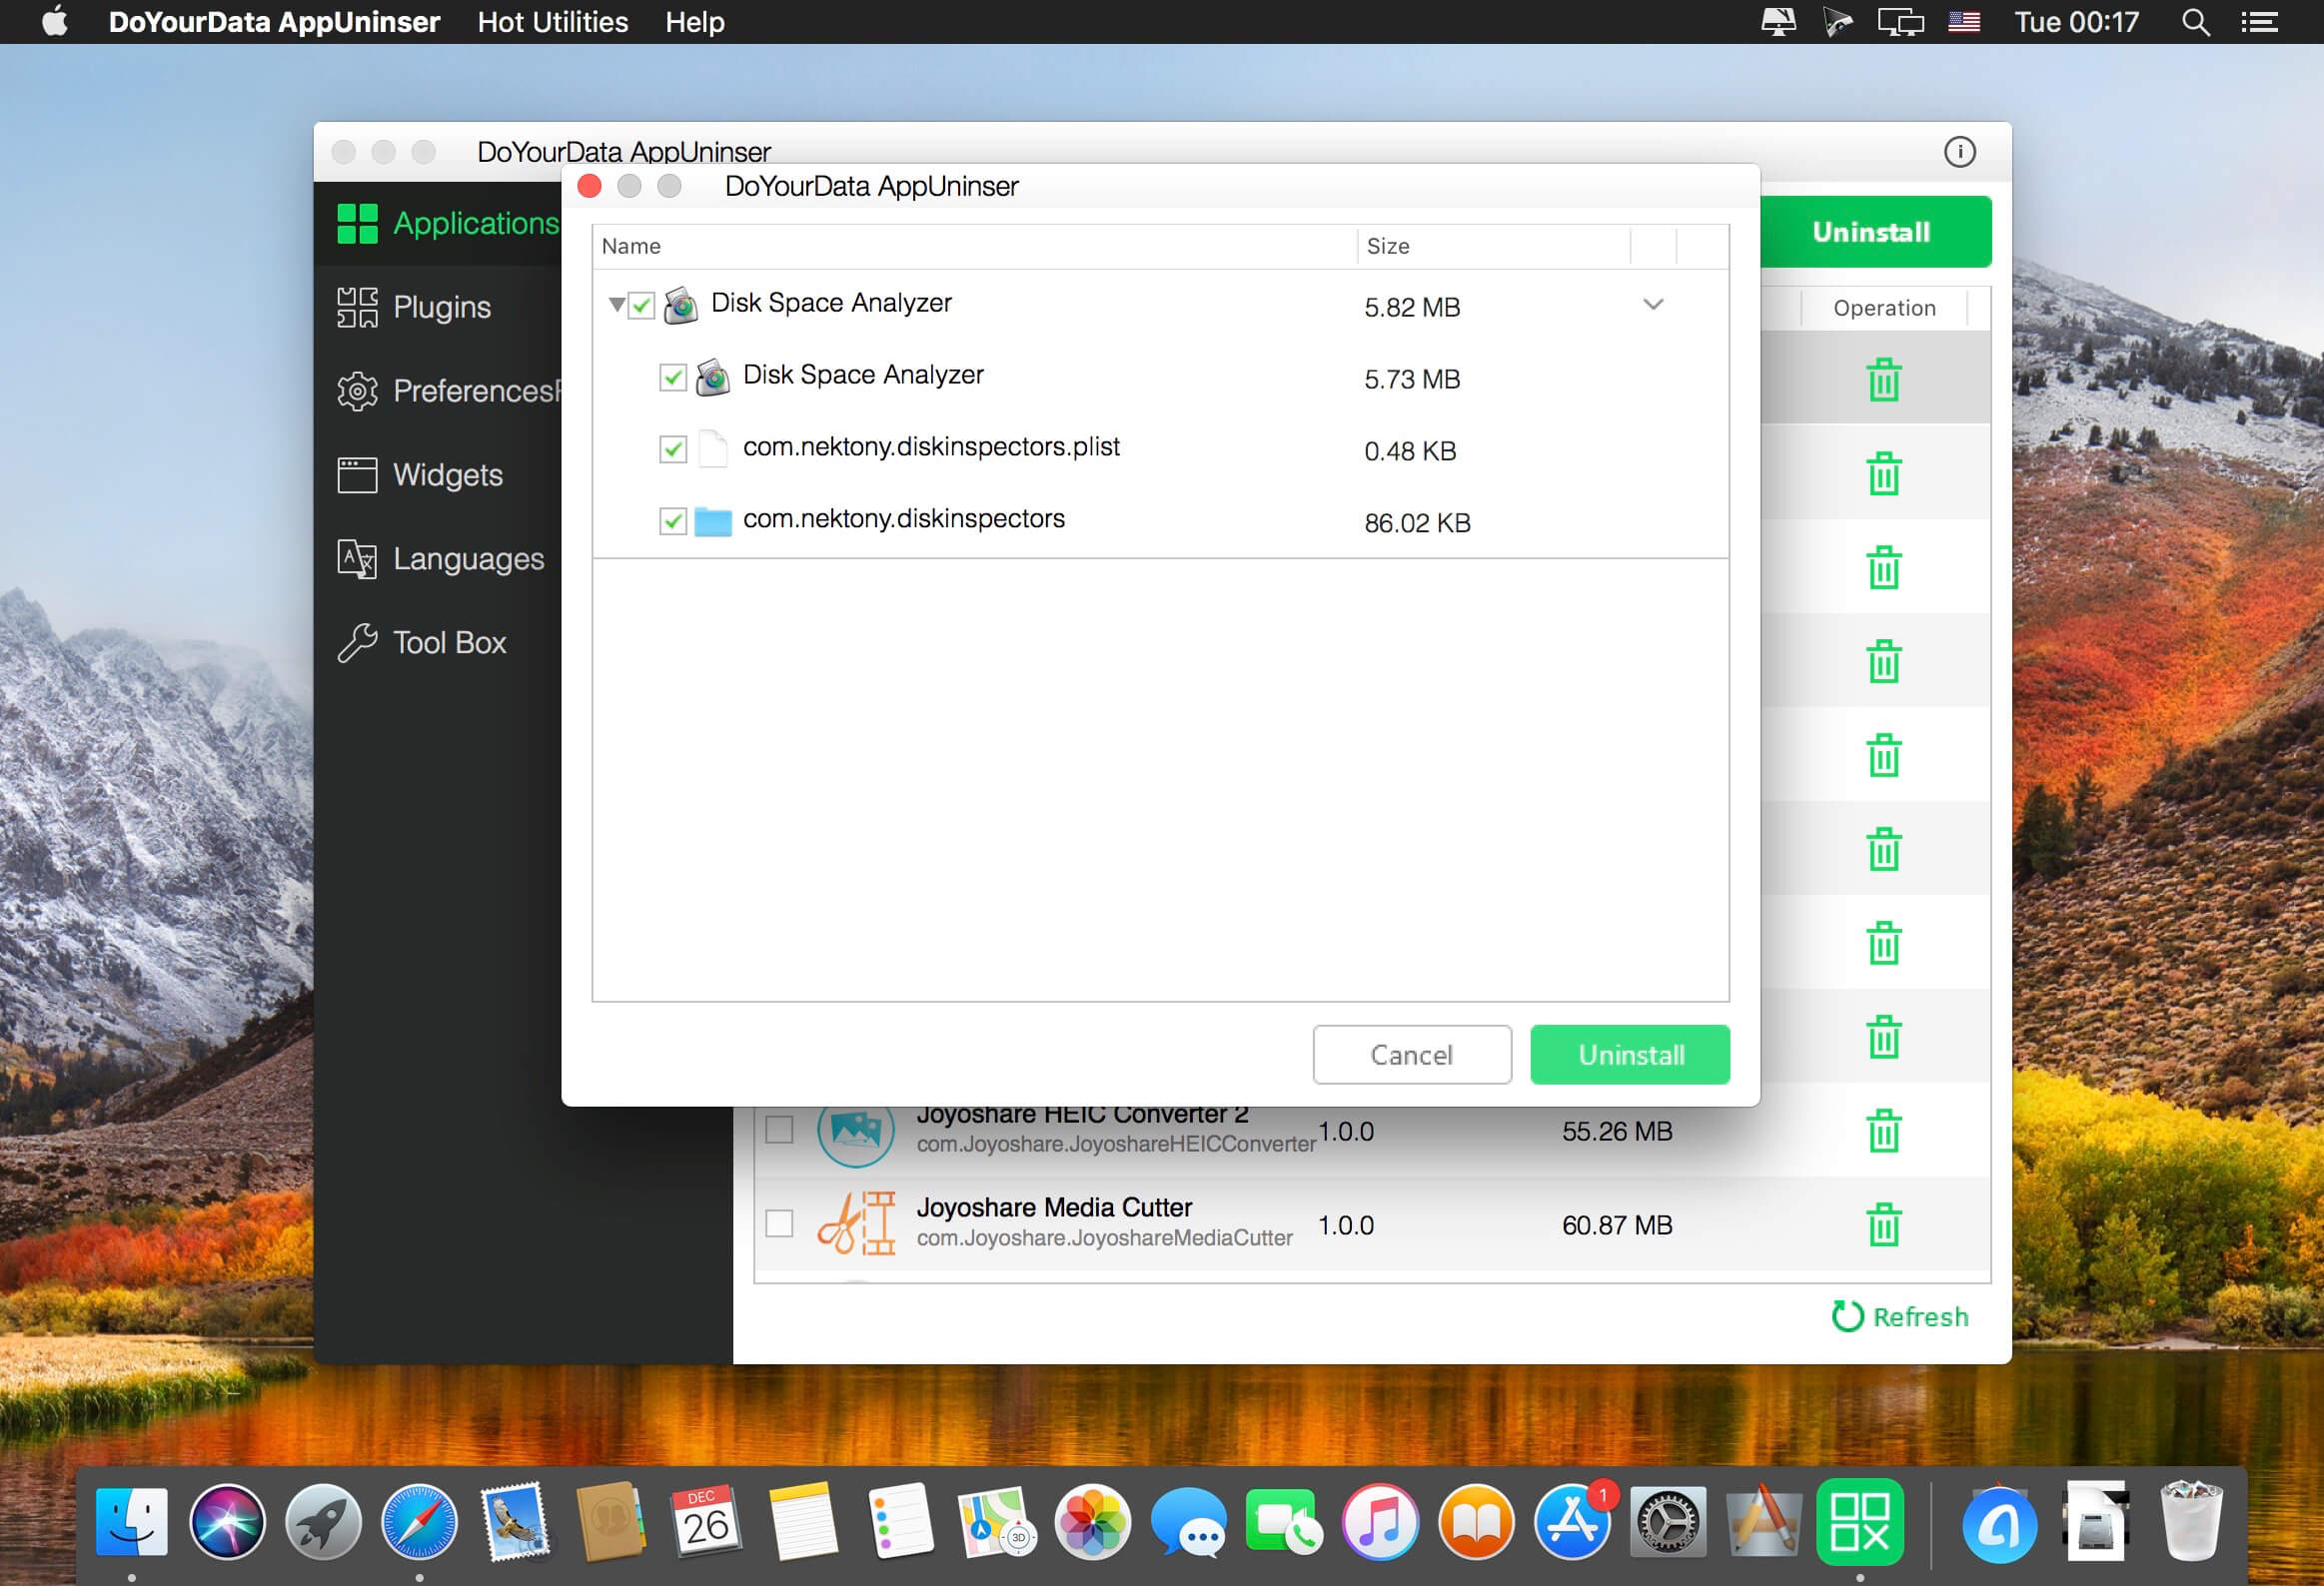Refresh the application list
The image size is (2324, 1586).
coord(1900,1316)
